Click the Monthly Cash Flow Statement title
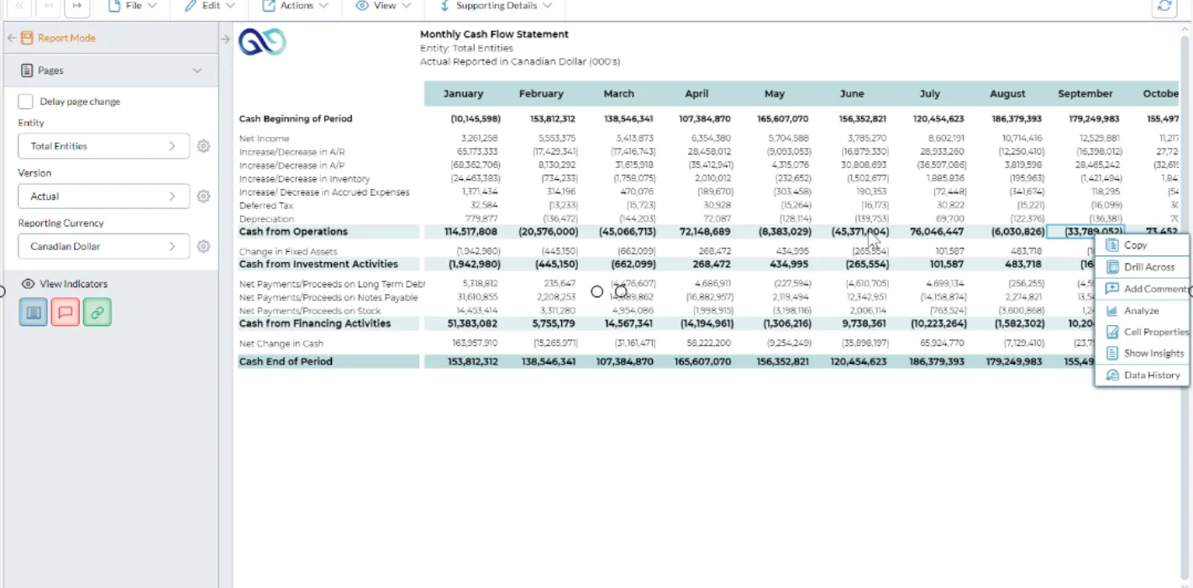Image resolution: width=1193 pixels, height=588 pixels. (x=494, y=34)
